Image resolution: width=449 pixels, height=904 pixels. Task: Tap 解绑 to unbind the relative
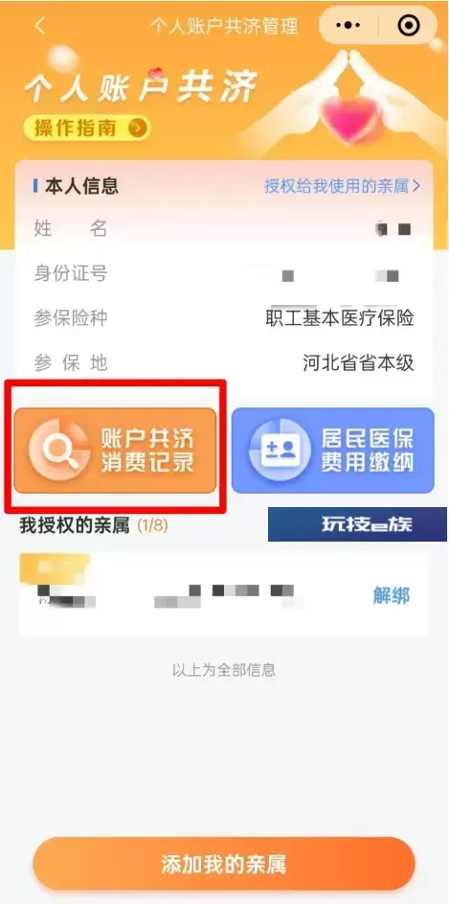pos(392,595)
